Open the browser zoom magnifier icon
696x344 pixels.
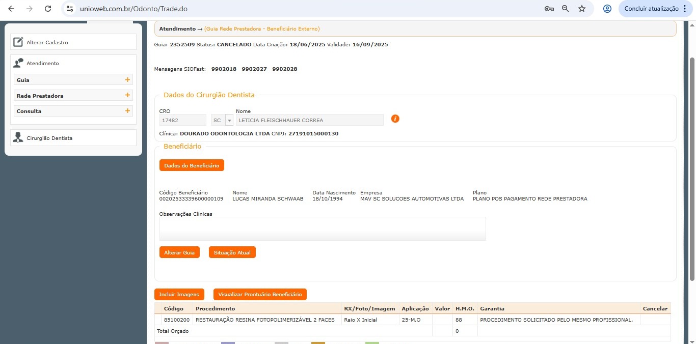[566, 9]
